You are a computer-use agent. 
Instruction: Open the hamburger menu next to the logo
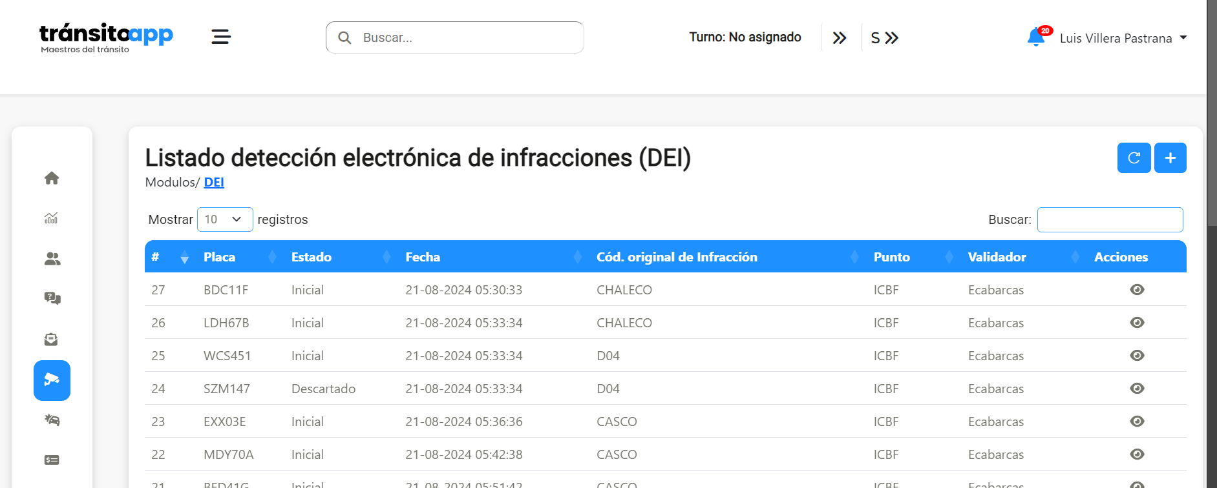221,37
